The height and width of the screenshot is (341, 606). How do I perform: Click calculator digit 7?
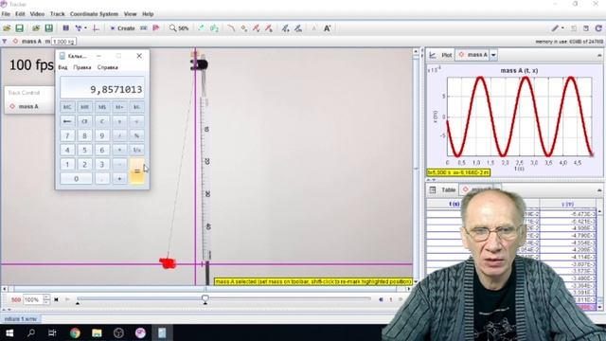67,135
